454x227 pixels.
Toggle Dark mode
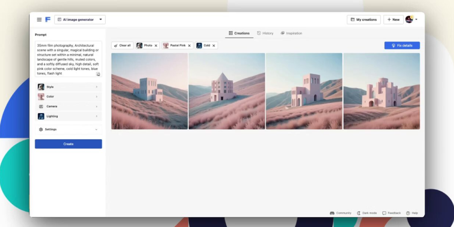tap(367, 213)
